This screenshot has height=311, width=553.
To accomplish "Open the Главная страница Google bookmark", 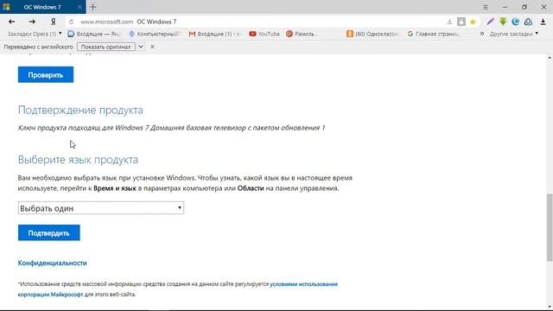I will pyautogui.click(x=434, y=34).
